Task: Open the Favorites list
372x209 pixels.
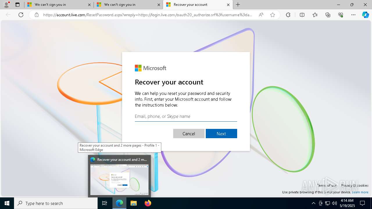Action: [315, 15]
